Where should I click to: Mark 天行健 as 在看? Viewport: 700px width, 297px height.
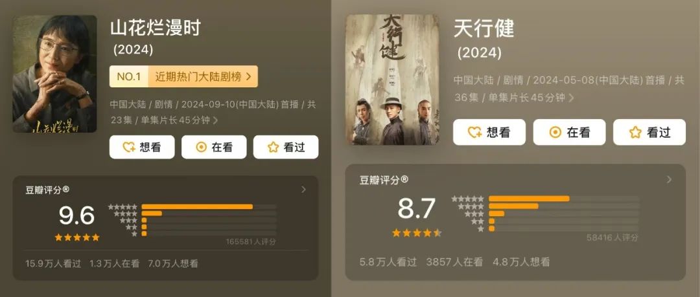(569, 132)
